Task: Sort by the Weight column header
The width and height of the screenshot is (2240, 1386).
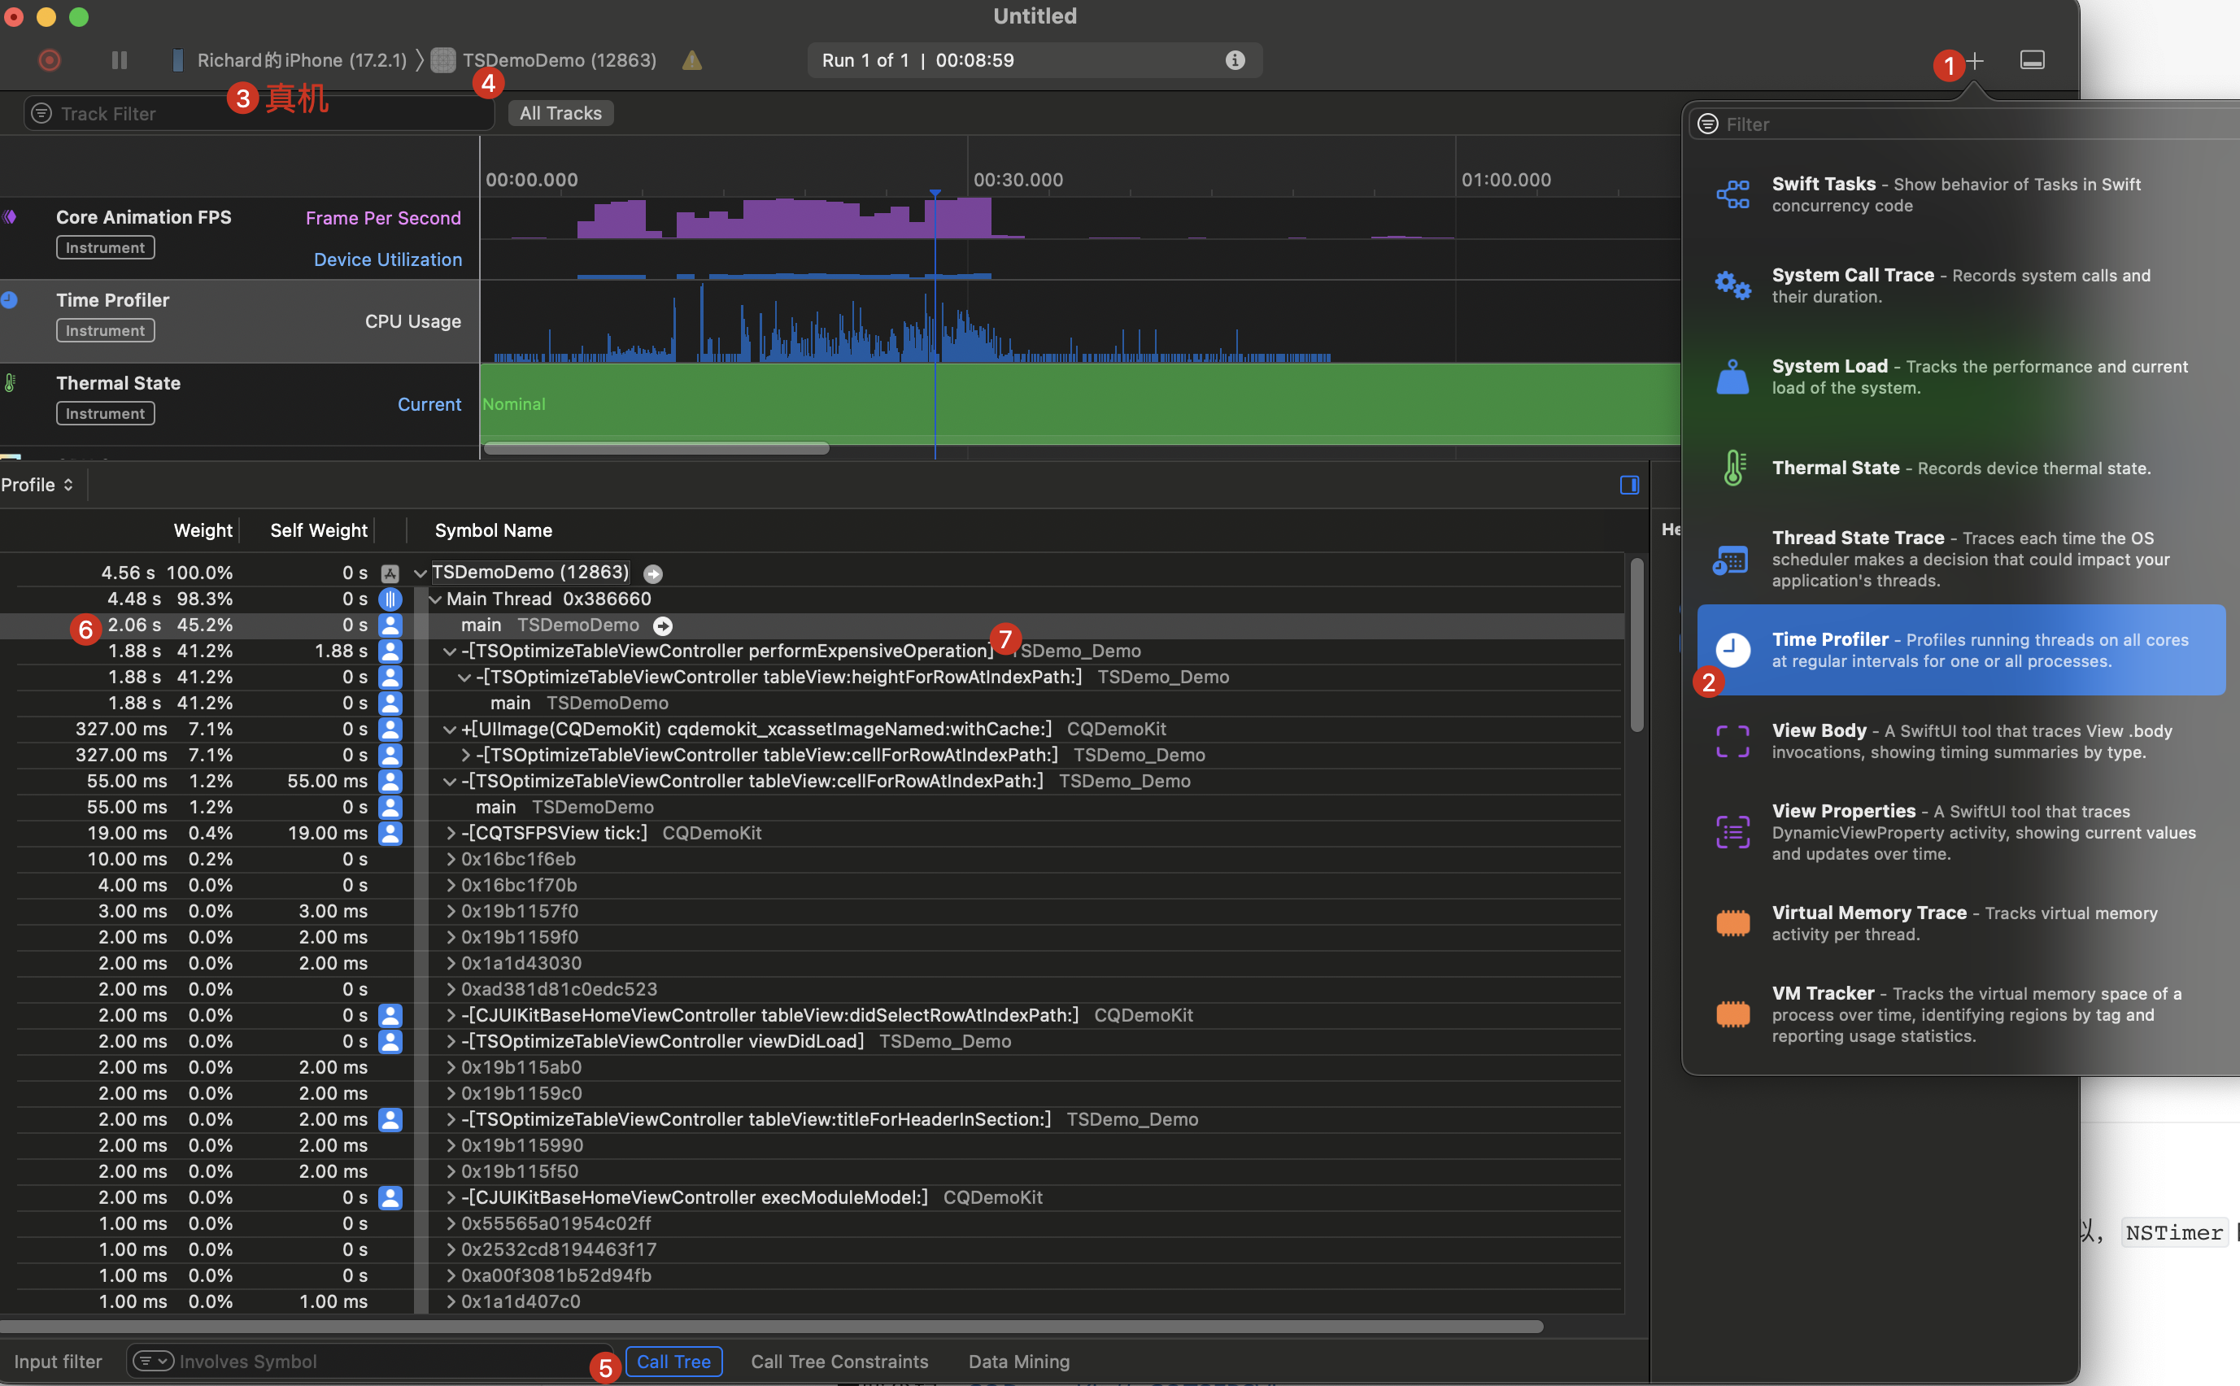Action: (203, 531)
